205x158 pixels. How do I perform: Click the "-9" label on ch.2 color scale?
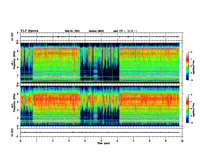click(x=191, y=116)
